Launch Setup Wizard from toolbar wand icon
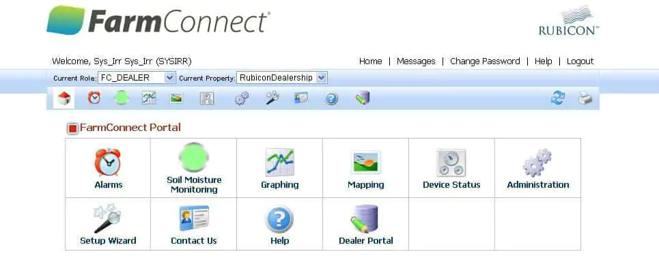The image size is (659, 269). point(272,98)
